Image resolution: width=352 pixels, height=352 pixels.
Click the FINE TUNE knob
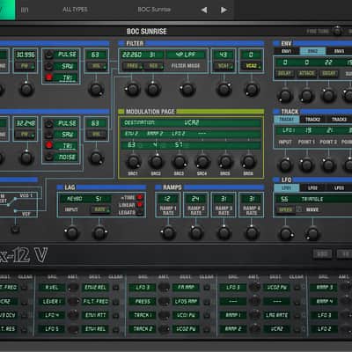coord(337,31)
